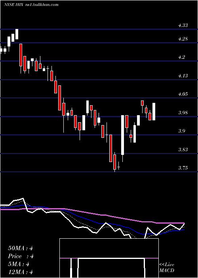Select the 3.75 price axis label
The width and height of the screenshot is (198, 278).
tap(183, 168)
